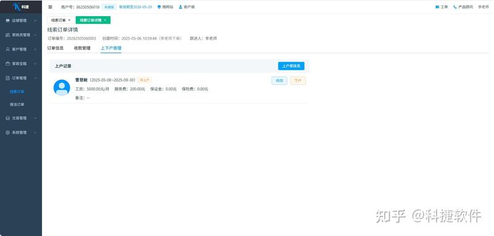
Task: Close the green 线索订单详情 page tab
Action: 105,20
